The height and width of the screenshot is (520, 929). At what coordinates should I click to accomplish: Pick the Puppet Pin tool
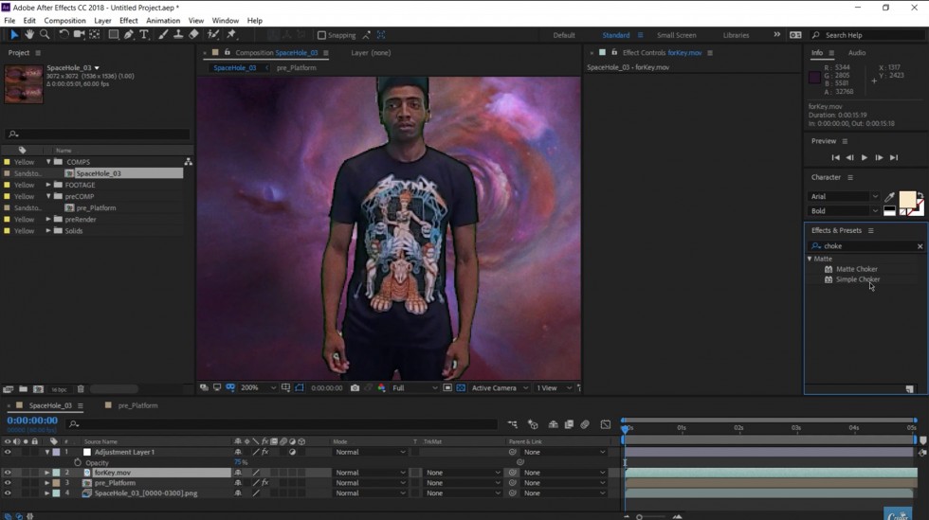[x=231, y=35]
